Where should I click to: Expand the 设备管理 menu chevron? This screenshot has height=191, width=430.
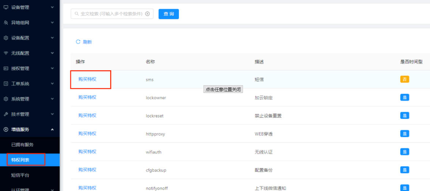pyautogui.click(x=52, y=7)
